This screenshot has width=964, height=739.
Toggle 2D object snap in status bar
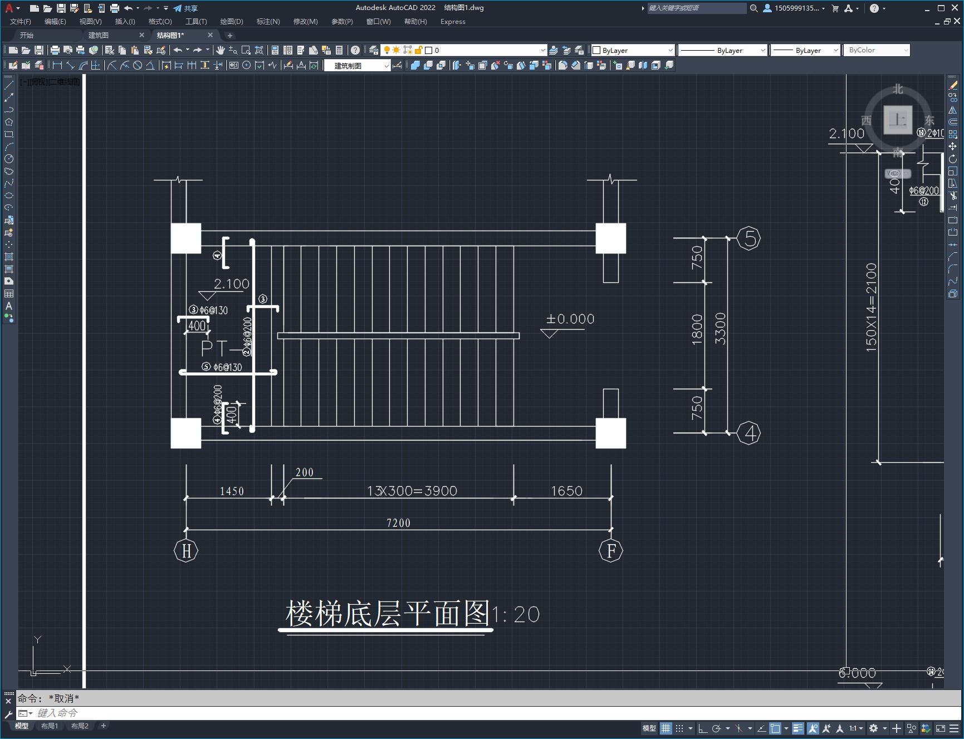pyautogui.click(x=775, y=728)
